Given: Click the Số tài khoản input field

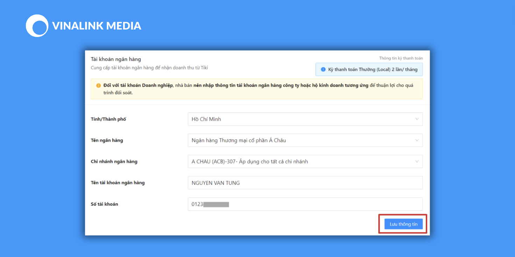Looking at the screenshot, I should 305,204.
